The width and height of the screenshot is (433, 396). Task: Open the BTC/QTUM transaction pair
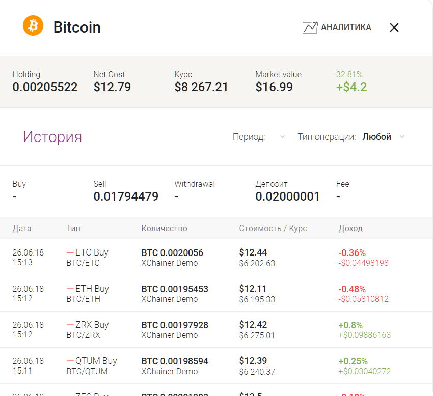pos(87,372)
